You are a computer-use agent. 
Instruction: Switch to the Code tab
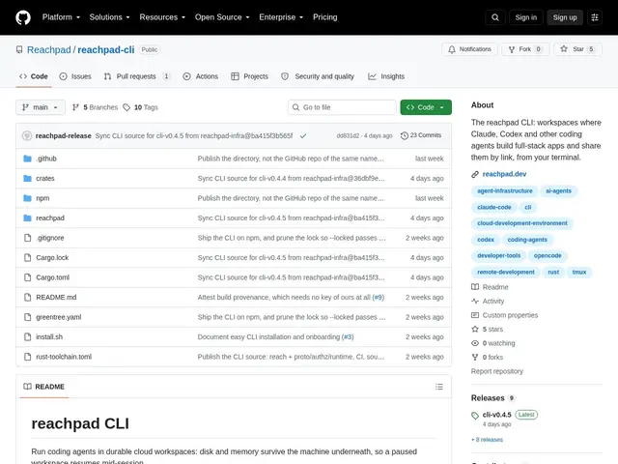(34, 76)
